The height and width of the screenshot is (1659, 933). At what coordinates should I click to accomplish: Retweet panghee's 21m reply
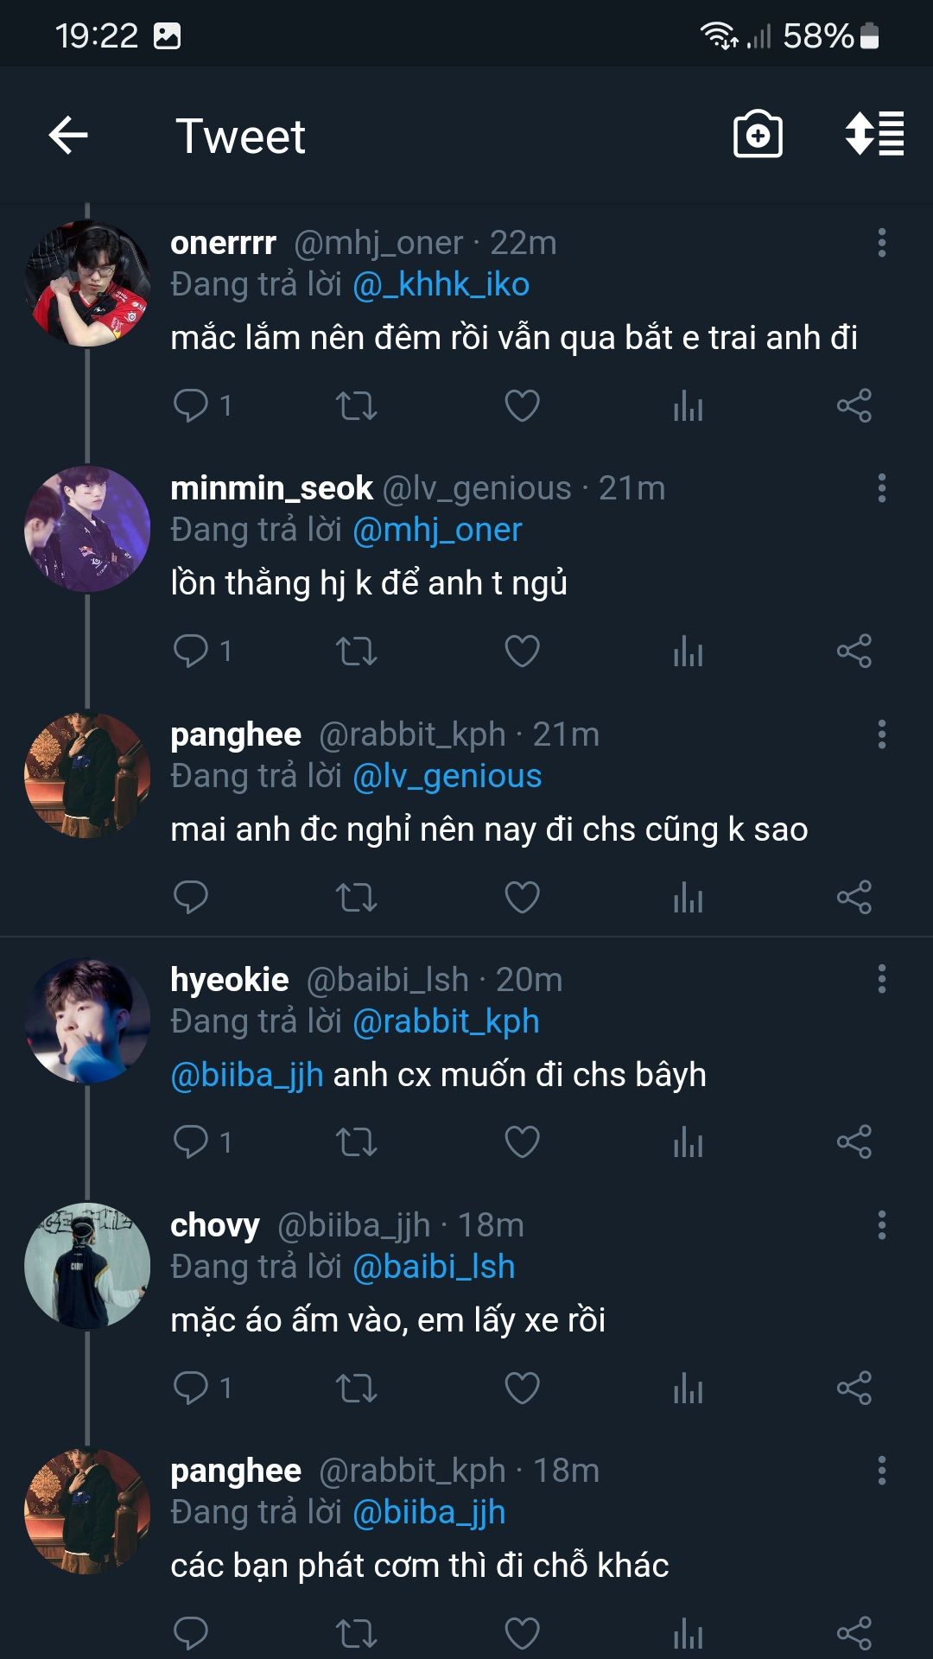click(356, 897)
